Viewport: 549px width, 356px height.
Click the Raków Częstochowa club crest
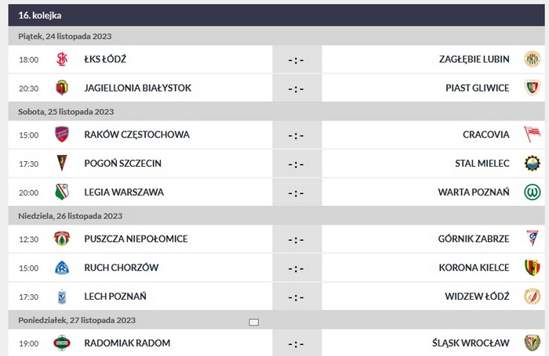coord(62,135)
